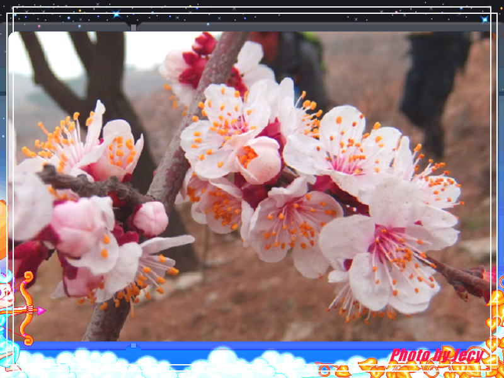504x378 pixels.
Task: Click the gray handle on the top frame bar
Action: pos(134,27)
